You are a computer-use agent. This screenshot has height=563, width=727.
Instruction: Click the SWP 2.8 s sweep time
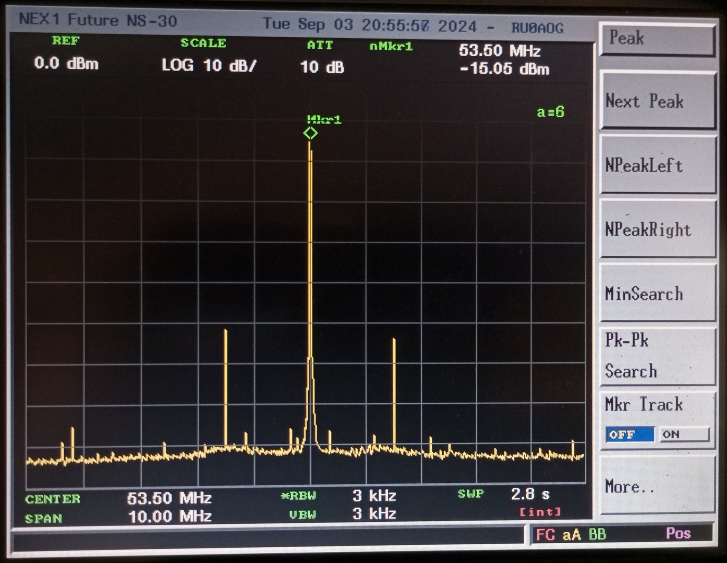coord(530,494)
